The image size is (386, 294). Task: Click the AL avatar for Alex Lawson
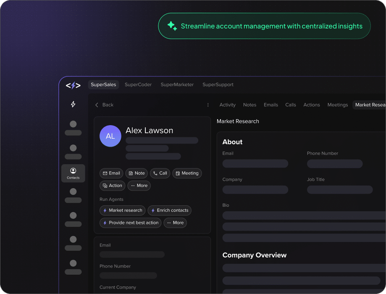coord(110,136)
